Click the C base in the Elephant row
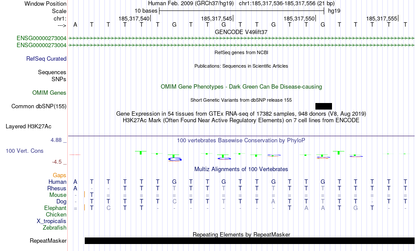415x251 pixels. 108,208
